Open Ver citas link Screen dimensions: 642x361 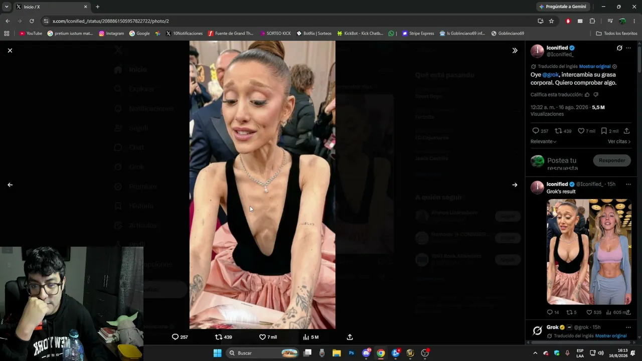click(619, 141)
